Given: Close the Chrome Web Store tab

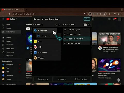Looking at the screenshot, I should pyautogui.click(x=22, y=10).
